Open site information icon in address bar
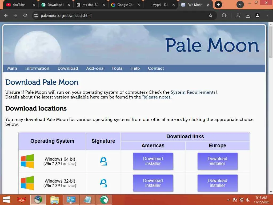The image size is (273, 205). point(36,15)
